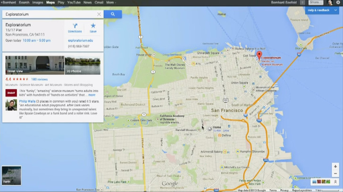Open YouTube from the top bar
This screenshot has height=192, width=343.
point(74,3)
